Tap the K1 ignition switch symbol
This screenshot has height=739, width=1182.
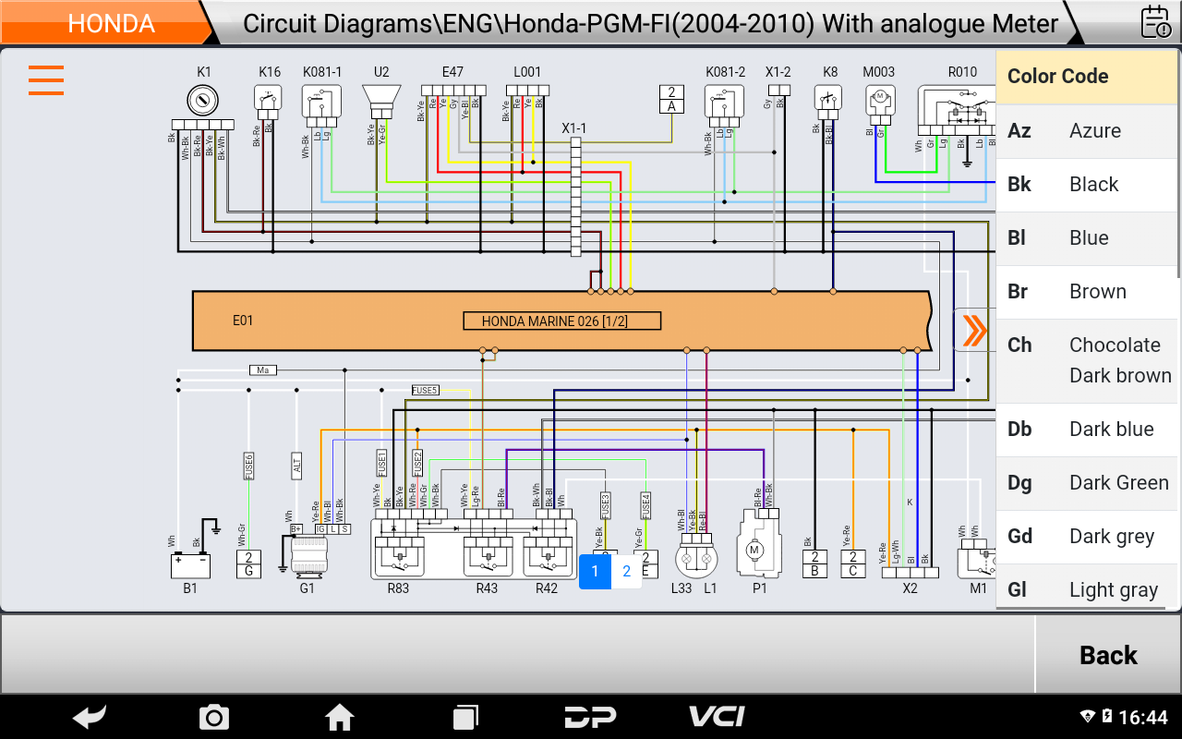(x=203, y=100)
